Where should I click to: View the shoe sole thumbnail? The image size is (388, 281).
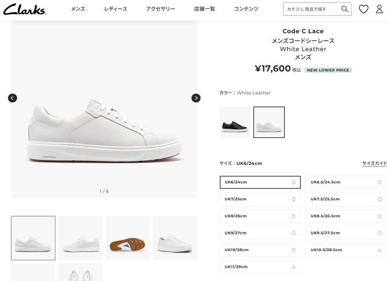[128, 238]
